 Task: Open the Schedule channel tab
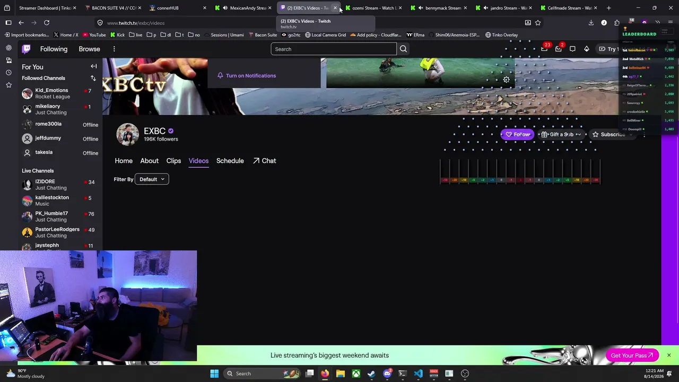coord(230,161)
